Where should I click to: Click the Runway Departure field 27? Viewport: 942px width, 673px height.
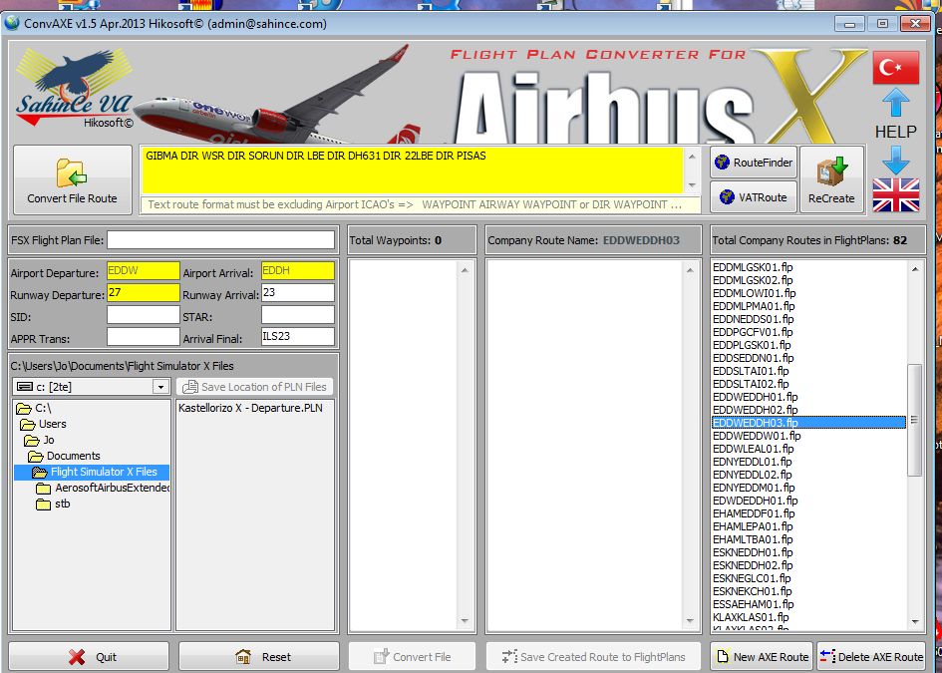click(143, 293)
